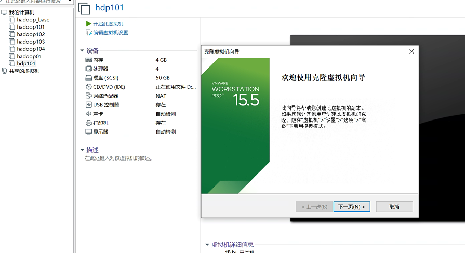Click the sound card speaker icon
The width and height of the screenshot is (465, 253).
(88, 114)
